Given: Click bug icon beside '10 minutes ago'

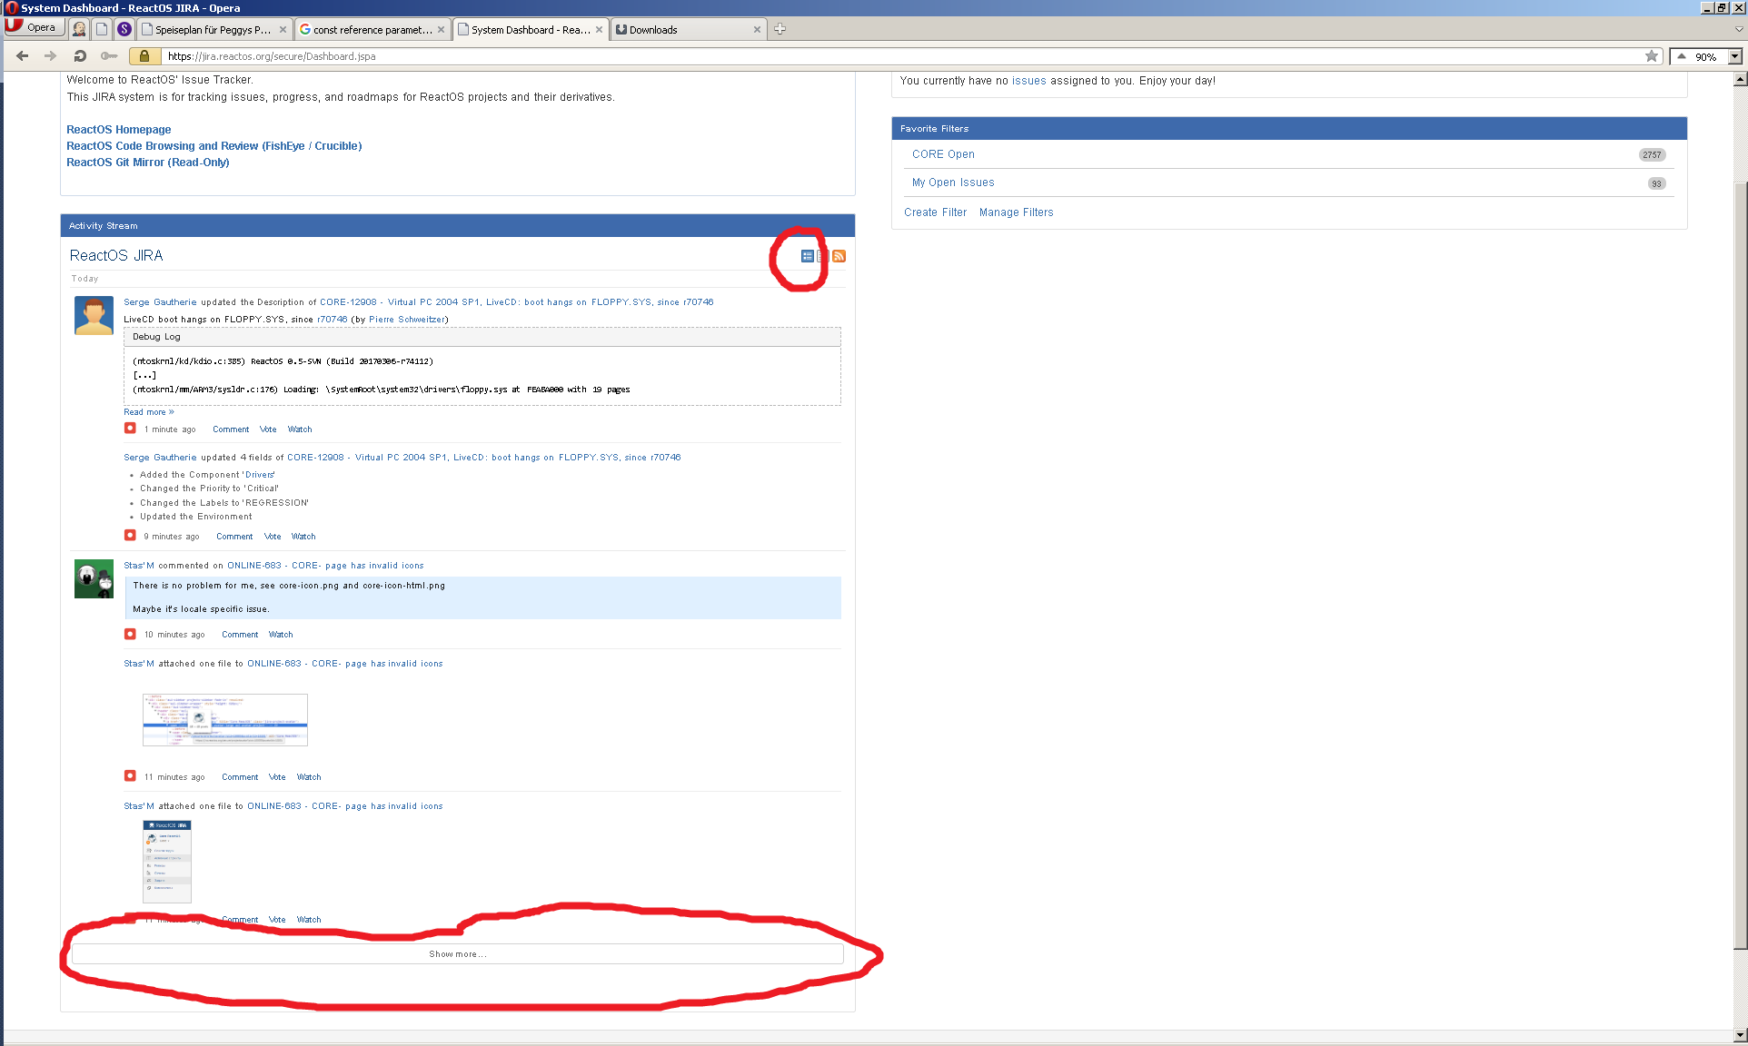Looking at the screenshot, I should (130, 634).
